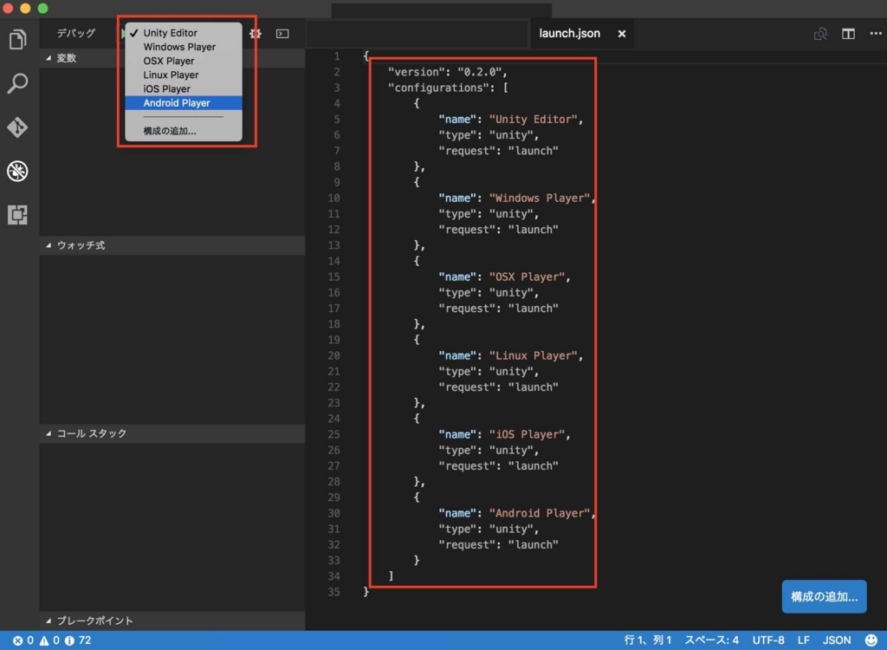Click the open changes icon in editor toolbar

(820, 34)
